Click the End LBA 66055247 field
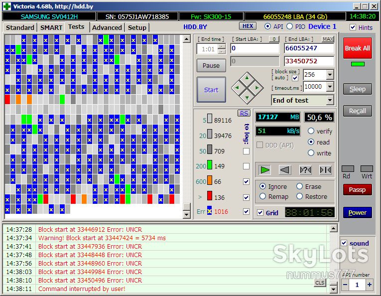 pos(309,48)
